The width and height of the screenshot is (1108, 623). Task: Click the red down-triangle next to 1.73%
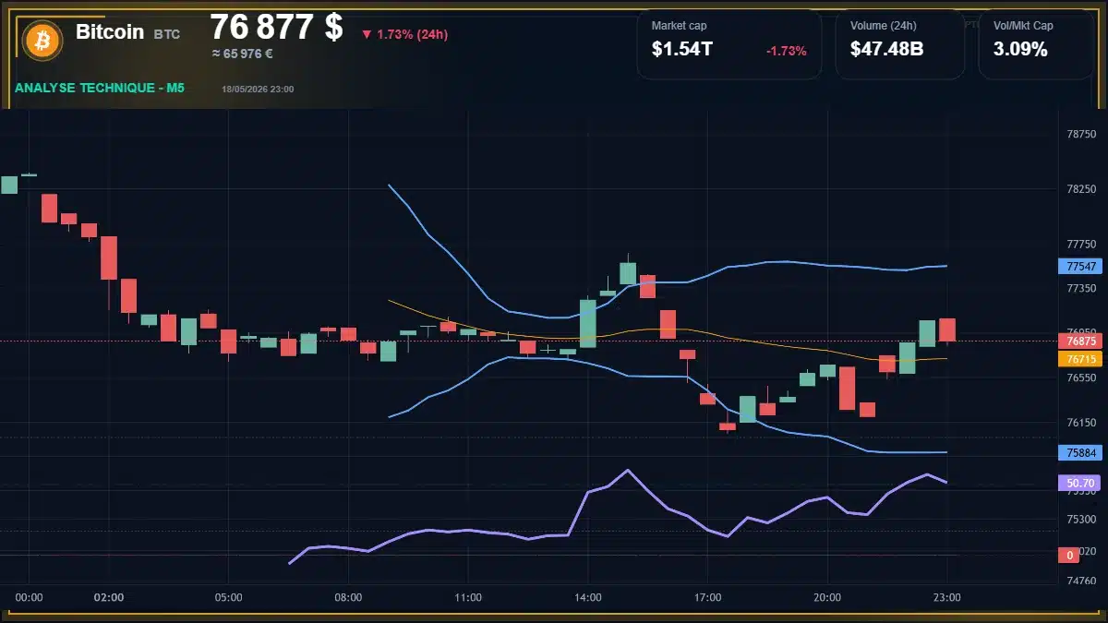click(367, 34)
